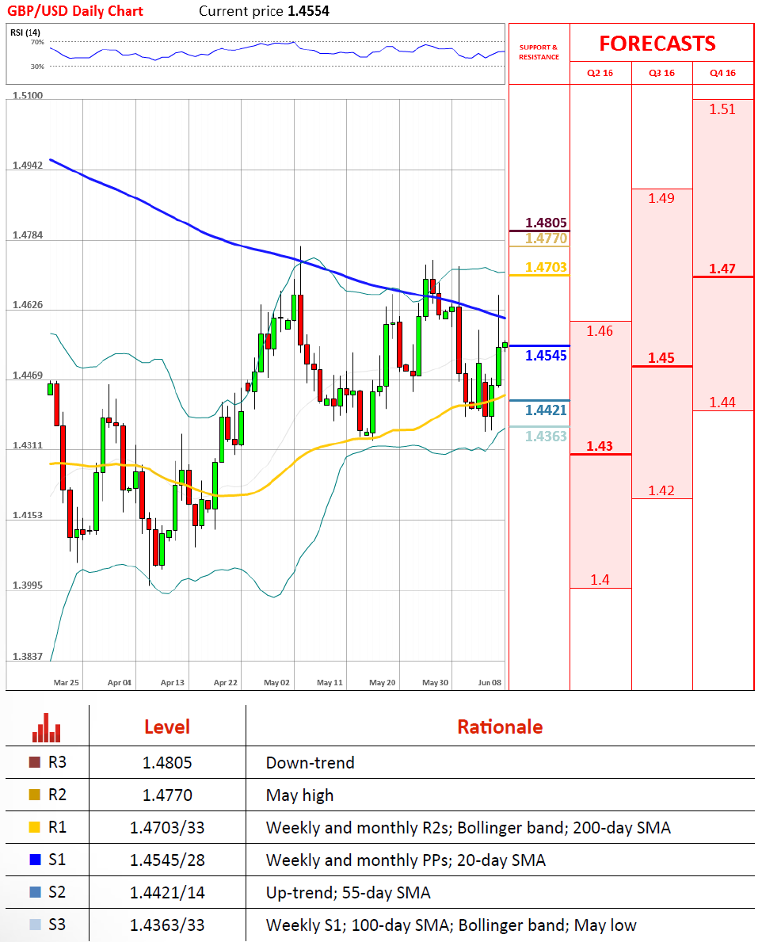
Task: Click the Q2 16 low forecast '1.4'
Action: (x=600, y=580)
